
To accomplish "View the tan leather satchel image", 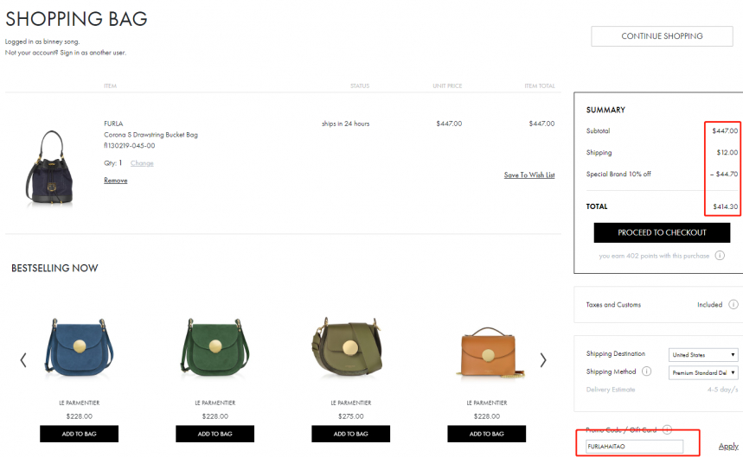I will [488, 352].
